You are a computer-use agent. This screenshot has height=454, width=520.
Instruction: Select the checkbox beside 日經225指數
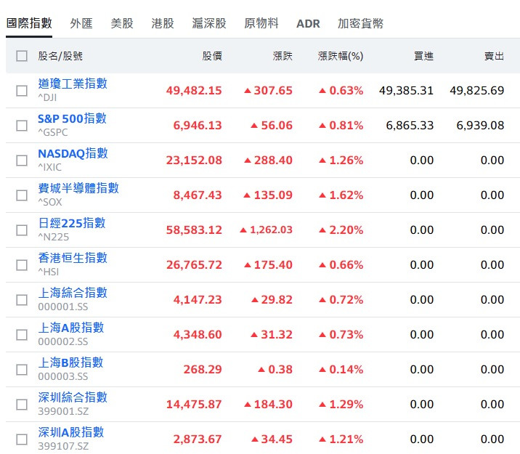point(22,230)
